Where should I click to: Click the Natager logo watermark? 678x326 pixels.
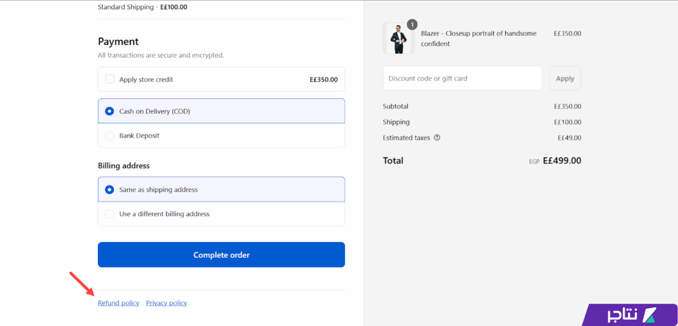point(630,315)
